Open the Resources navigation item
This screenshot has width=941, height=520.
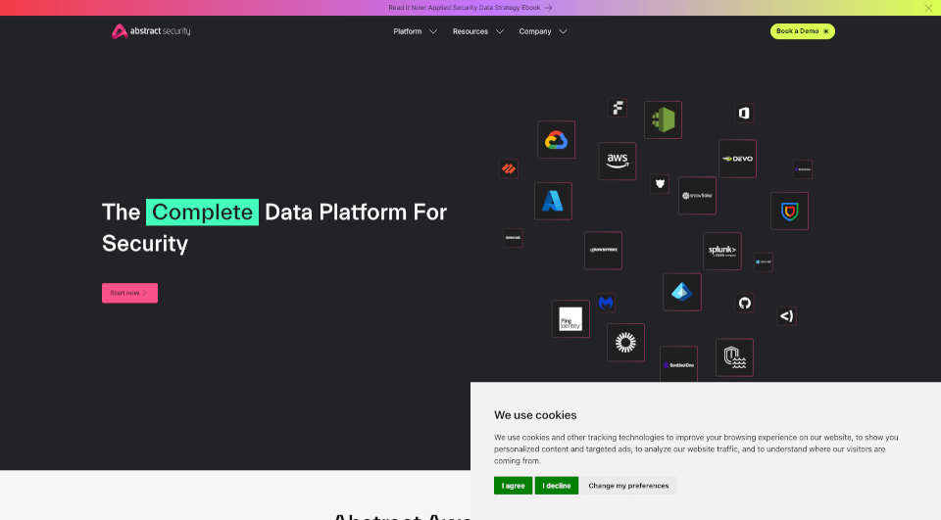470,31
